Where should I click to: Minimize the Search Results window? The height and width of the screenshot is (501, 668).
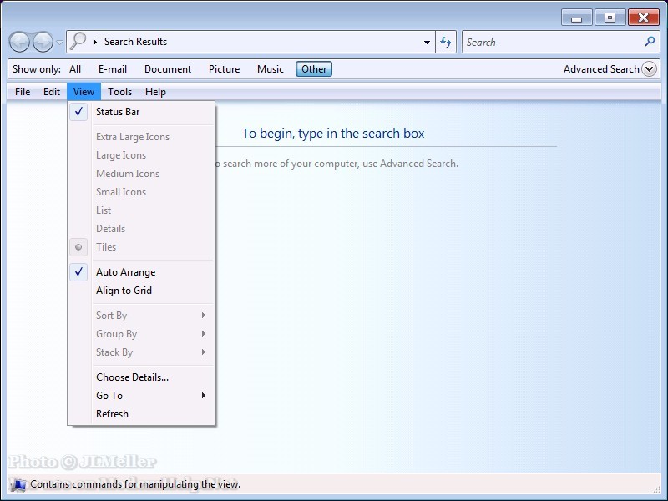pos(576,18)
